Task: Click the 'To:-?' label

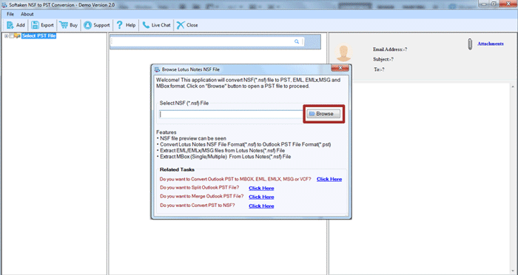Action: [379, 69]
